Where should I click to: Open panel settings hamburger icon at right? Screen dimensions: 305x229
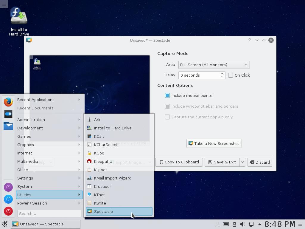pos(300,224)
